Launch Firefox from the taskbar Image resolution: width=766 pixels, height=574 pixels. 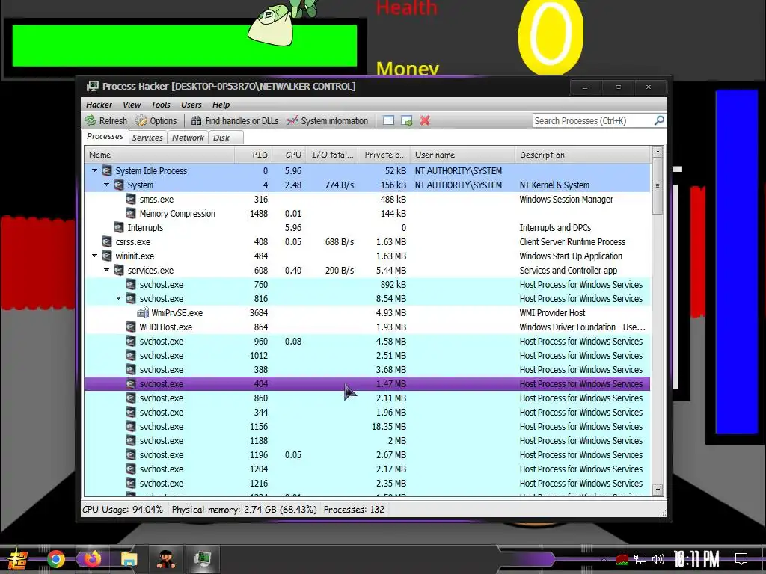point(92,559)
